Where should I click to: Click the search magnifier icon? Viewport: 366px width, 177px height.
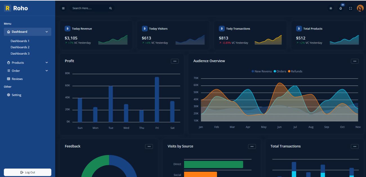(x=110, y=8)
